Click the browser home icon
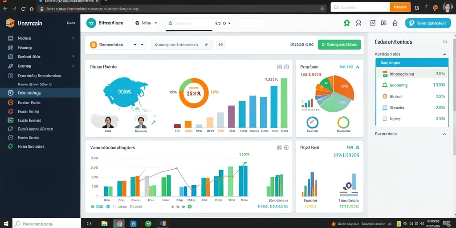The height and width of the screenshot is (228, 456). pyautogui.click(x=32, y=9)
